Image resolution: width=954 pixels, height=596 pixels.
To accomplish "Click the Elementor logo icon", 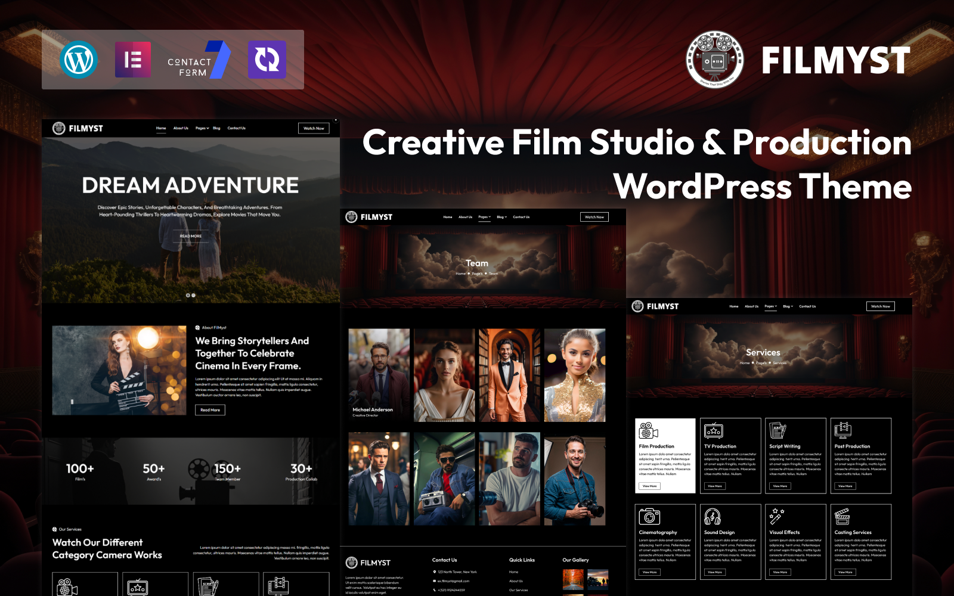I will click(x=133, y=60).
